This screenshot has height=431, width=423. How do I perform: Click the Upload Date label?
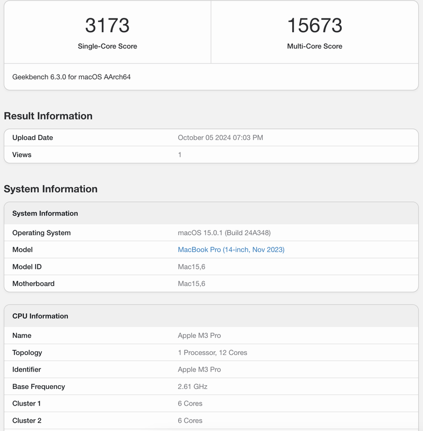(33, 138)
